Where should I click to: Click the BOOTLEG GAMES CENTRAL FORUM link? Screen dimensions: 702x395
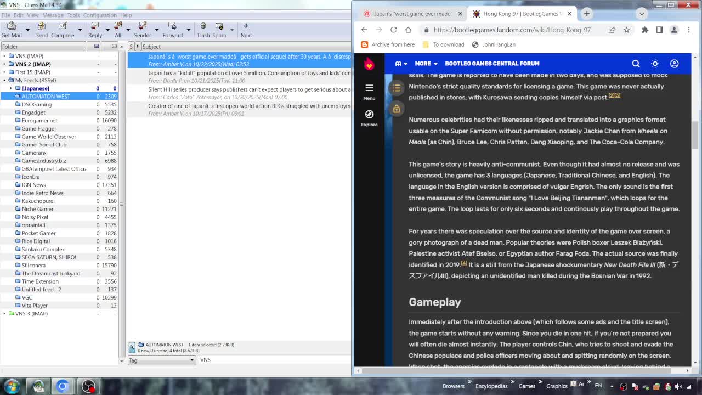[x=492, y=63]
